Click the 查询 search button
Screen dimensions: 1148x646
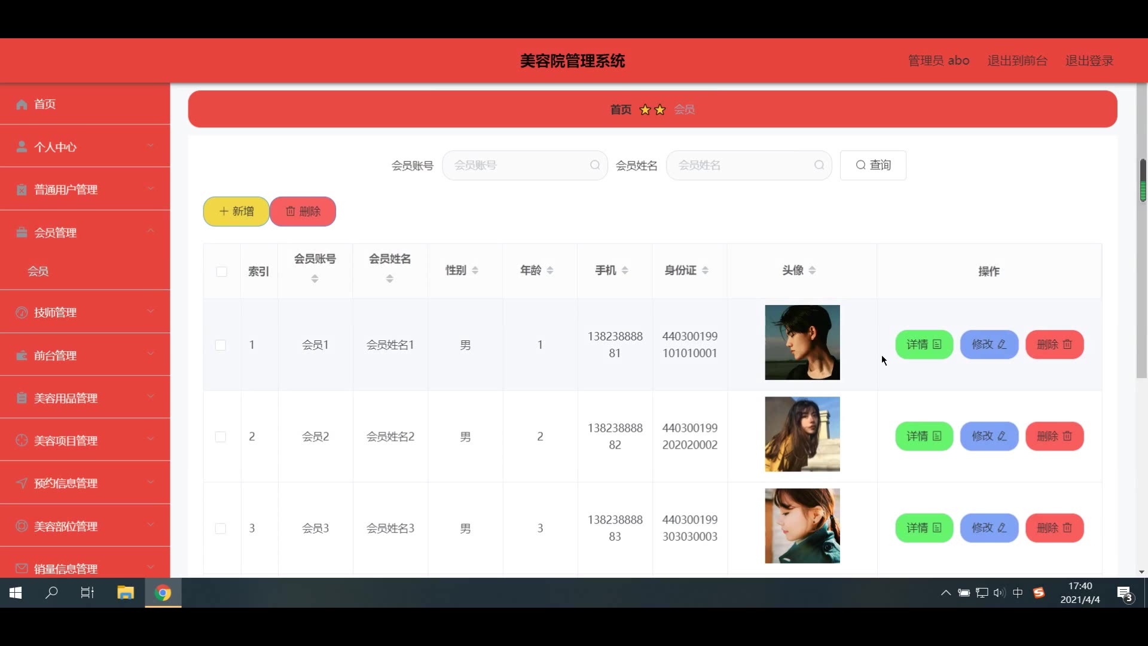pyautogui.click(x=873, y=165)
